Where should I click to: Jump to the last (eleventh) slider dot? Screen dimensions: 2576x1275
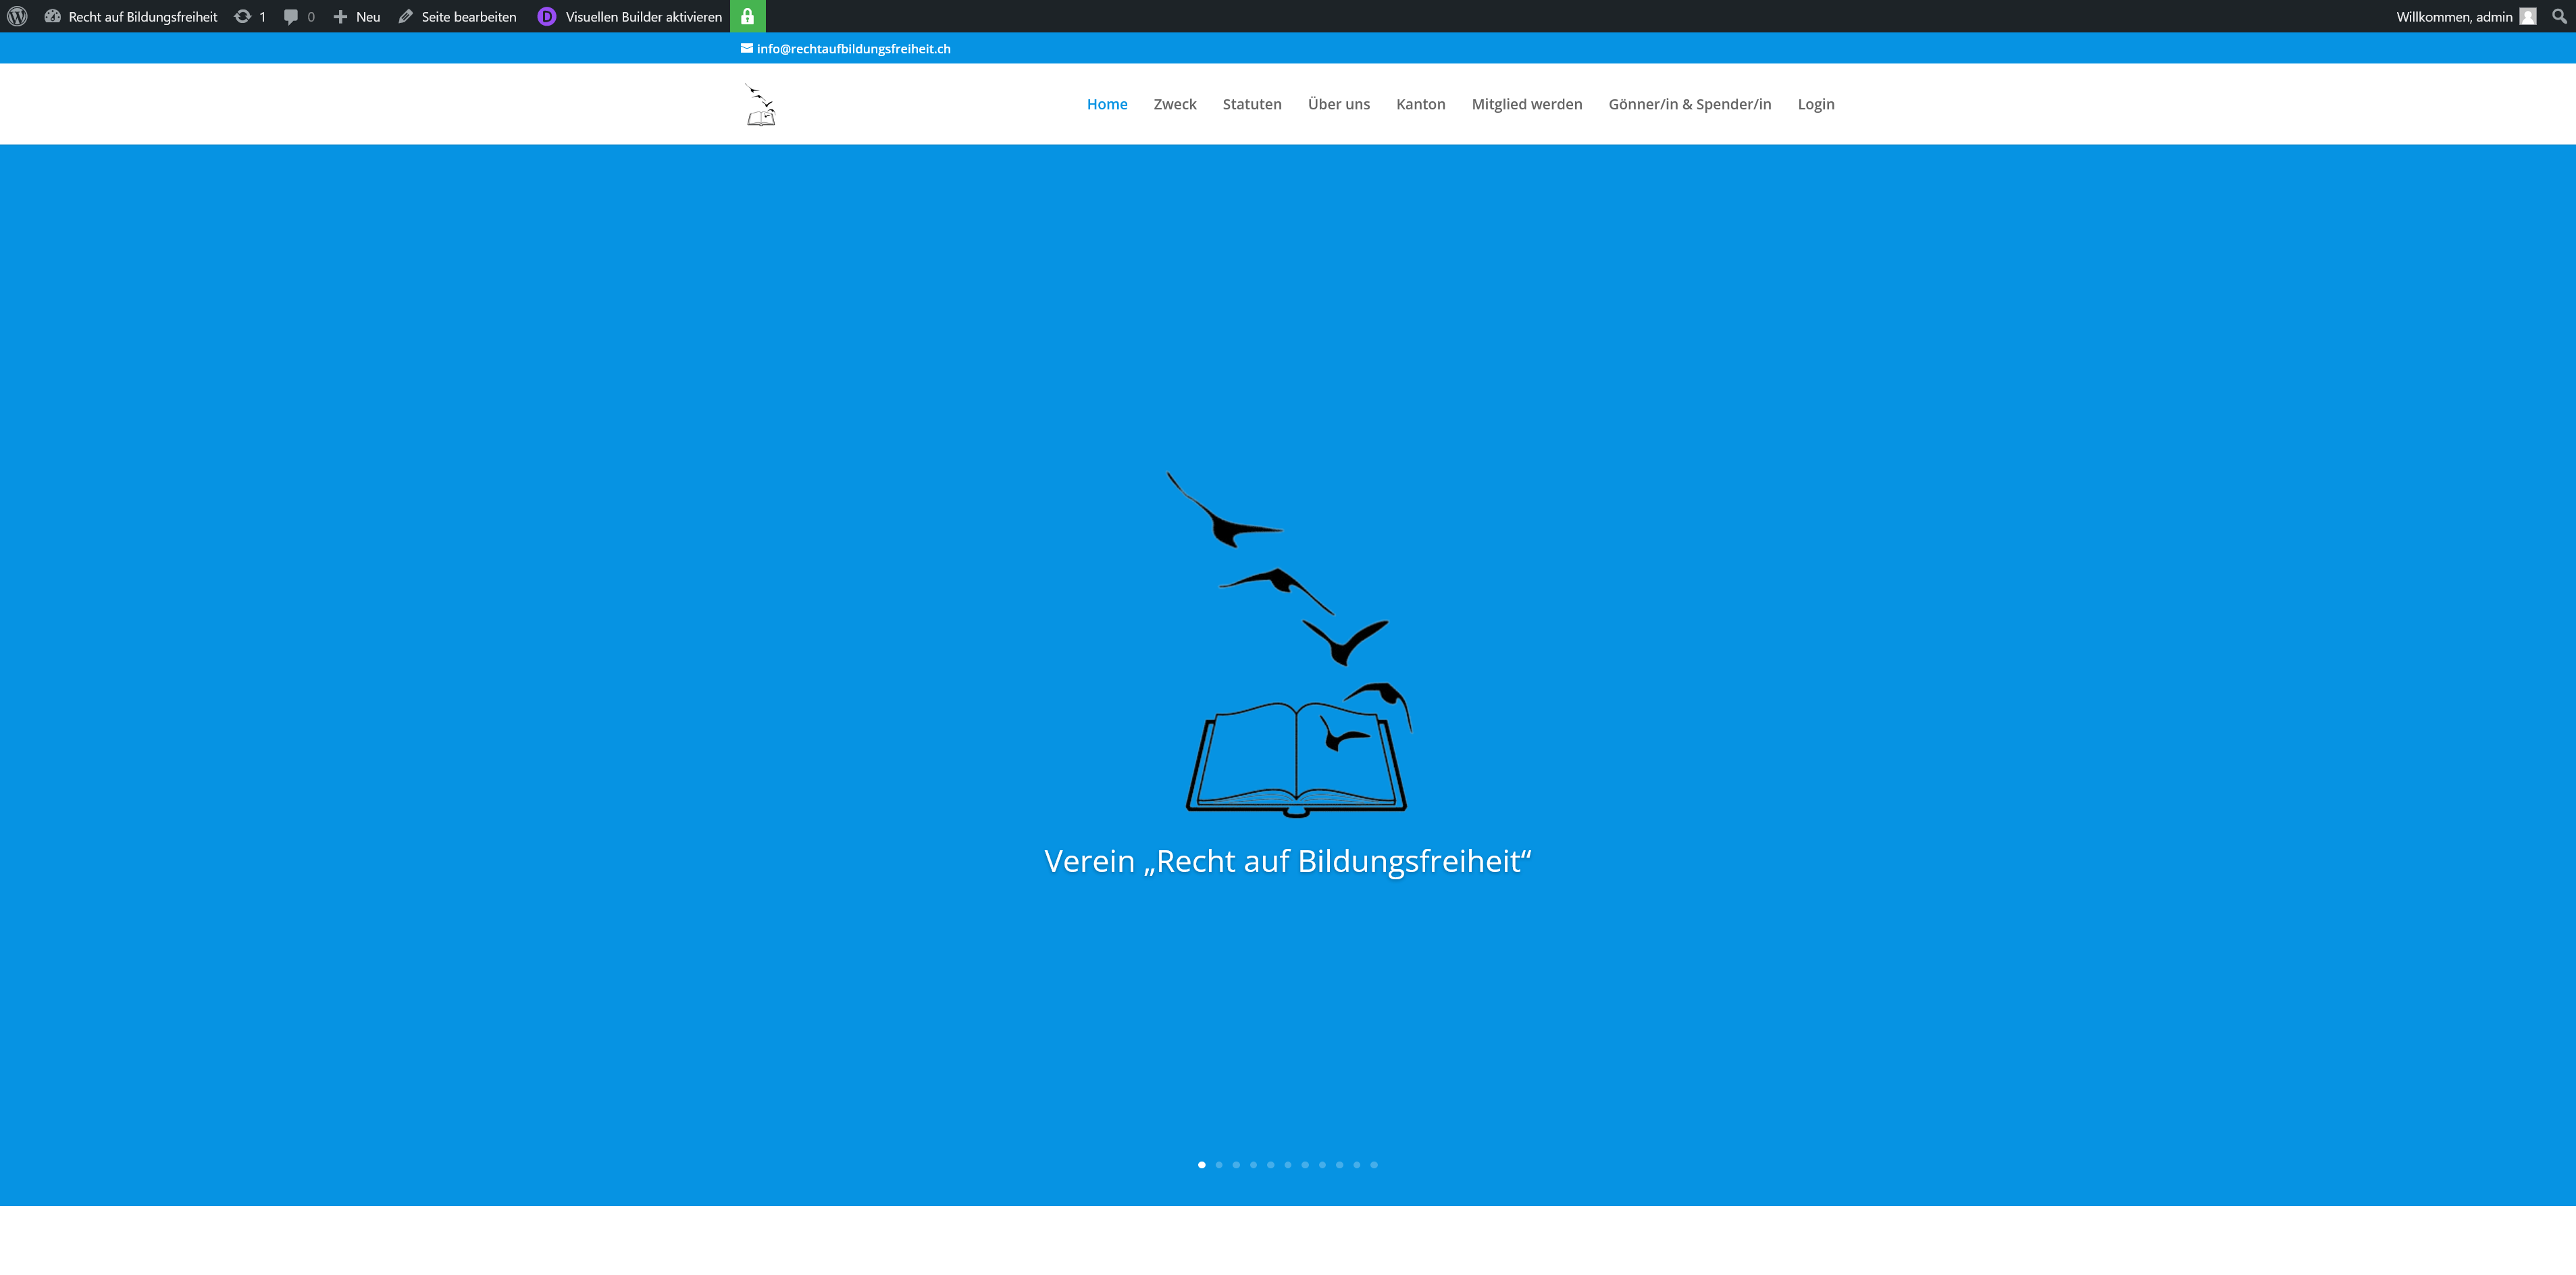(x=1374, y=1165)
